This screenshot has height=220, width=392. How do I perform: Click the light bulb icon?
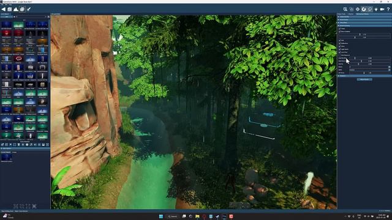(x=376, y=9)
